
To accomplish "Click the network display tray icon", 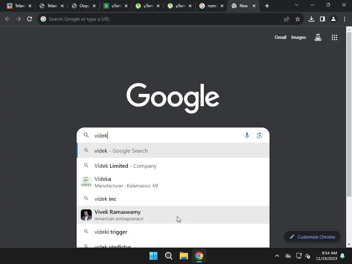I will click(299, 256).
